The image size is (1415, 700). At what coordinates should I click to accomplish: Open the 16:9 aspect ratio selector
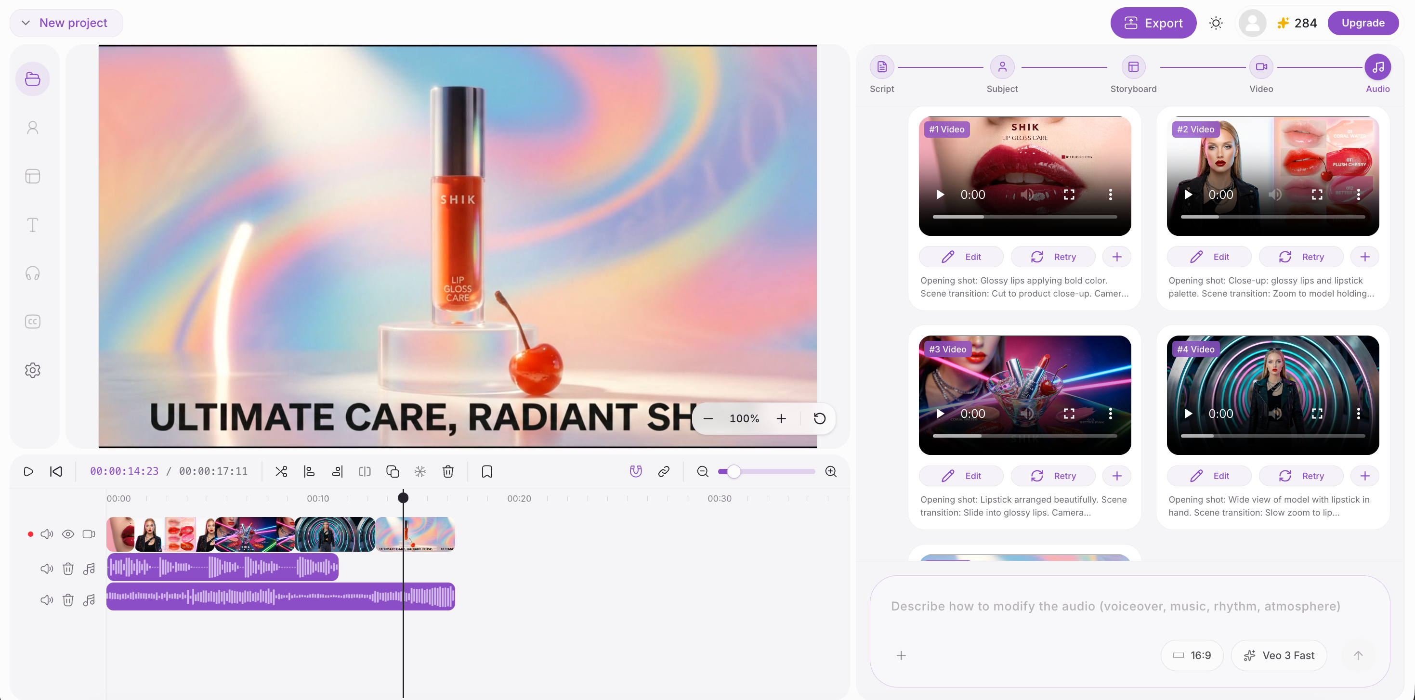tap(1192, 655)
